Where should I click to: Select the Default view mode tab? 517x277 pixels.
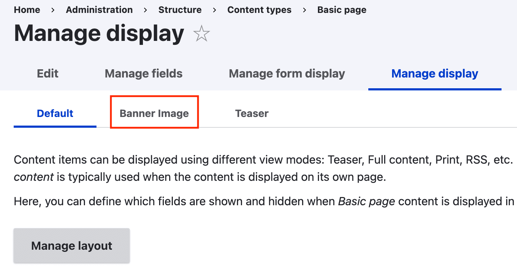[55, 114]
